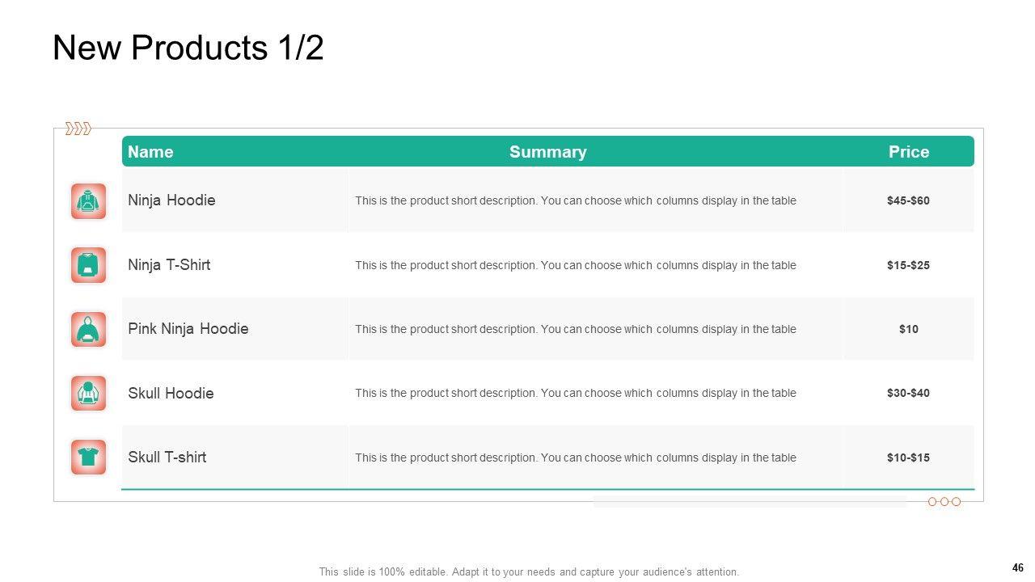Click slide number 46
1035x582 pixels.
(x=1017, y=568)
